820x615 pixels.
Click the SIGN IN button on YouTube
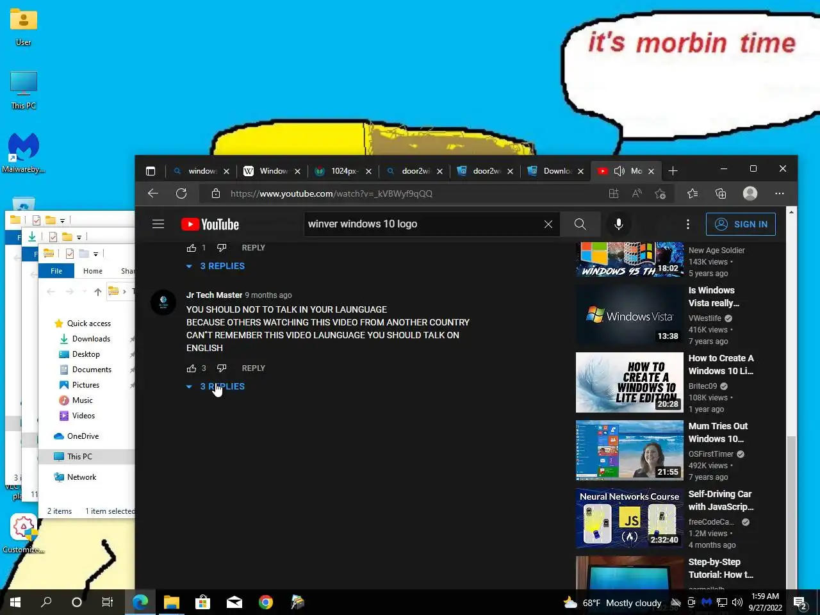[741, 224]
